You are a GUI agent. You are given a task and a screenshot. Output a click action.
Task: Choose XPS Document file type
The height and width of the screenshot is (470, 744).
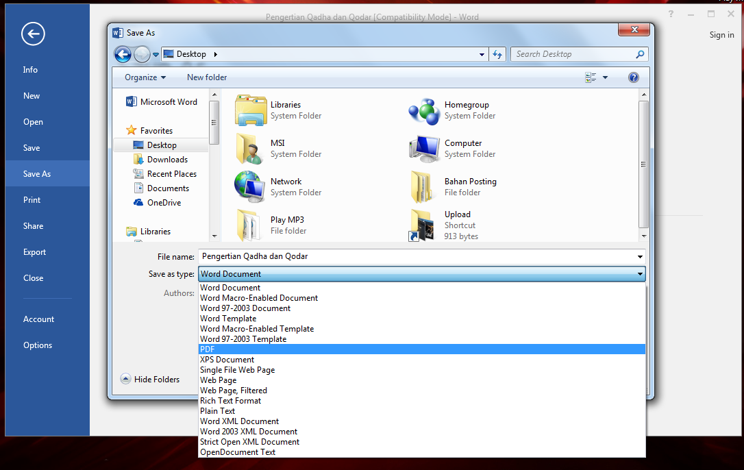(422, 360)
